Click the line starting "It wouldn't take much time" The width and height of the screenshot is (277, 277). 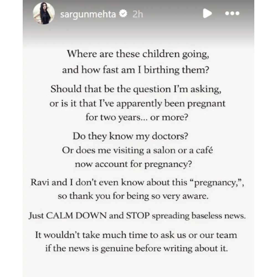[x=136, y=235]
